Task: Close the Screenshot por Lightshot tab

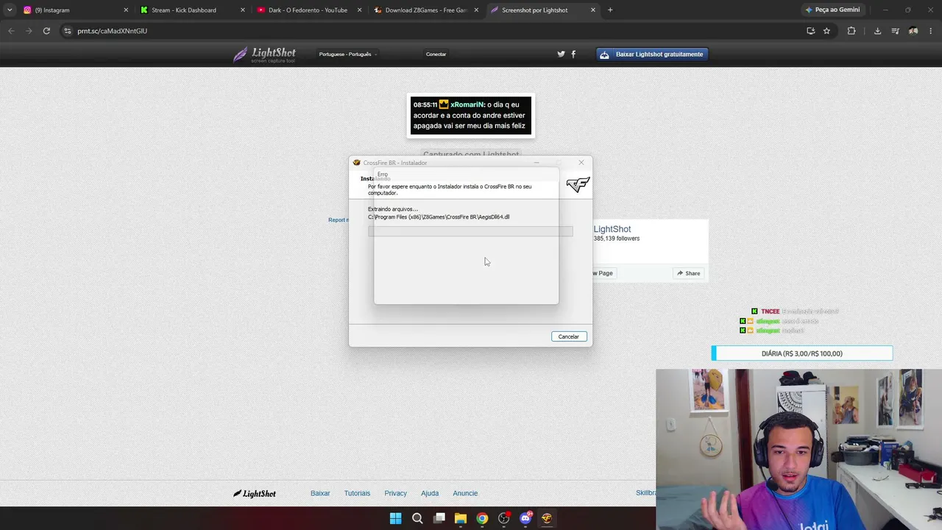Action: point(593,10)
